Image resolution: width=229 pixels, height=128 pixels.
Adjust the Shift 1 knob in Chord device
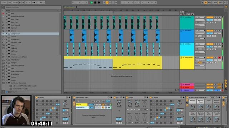point(130,104)
